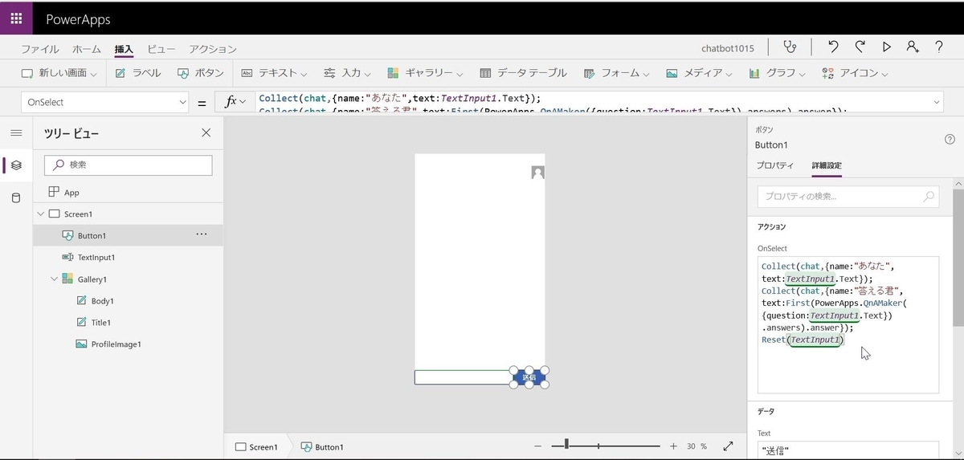Toggle the hamburger menu in left rail

pyautogui.click(x=16, y=132)
